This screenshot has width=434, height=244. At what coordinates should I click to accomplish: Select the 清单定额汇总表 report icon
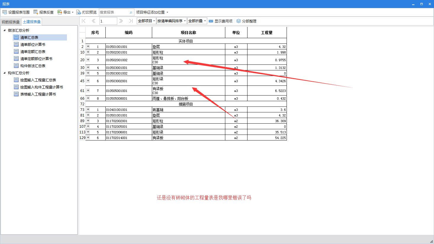[x=16, y=51]
